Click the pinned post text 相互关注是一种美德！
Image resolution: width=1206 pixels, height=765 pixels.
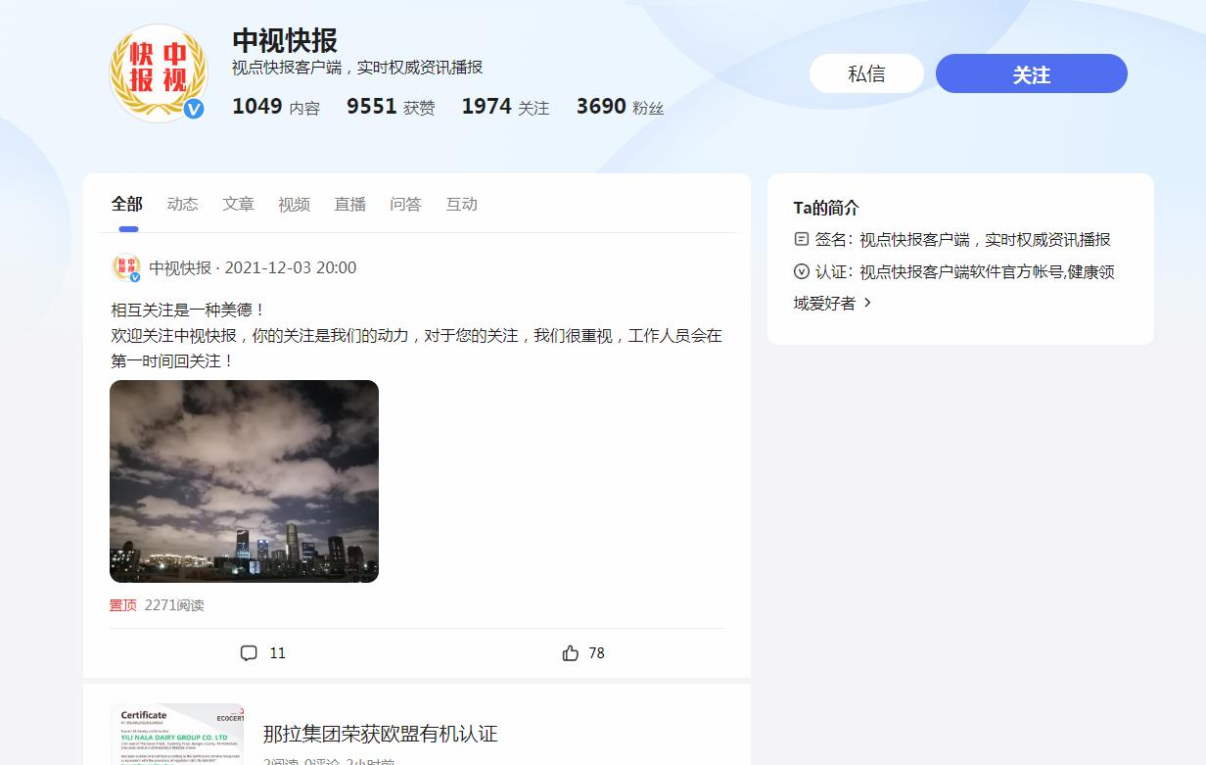pyautogui.click(x=189, y=310)
